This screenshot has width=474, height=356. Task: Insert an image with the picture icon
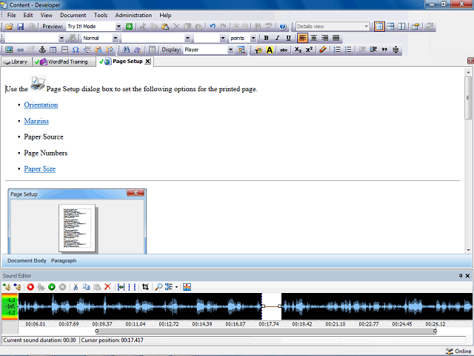tap(9, 50)
